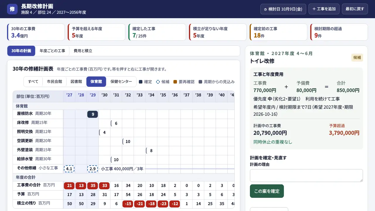Click the 工事を追加 button
Screen dimensions: 375x211
click(x=324, y=9)
